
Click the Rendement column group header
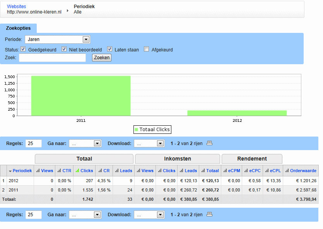click(252, 159)
